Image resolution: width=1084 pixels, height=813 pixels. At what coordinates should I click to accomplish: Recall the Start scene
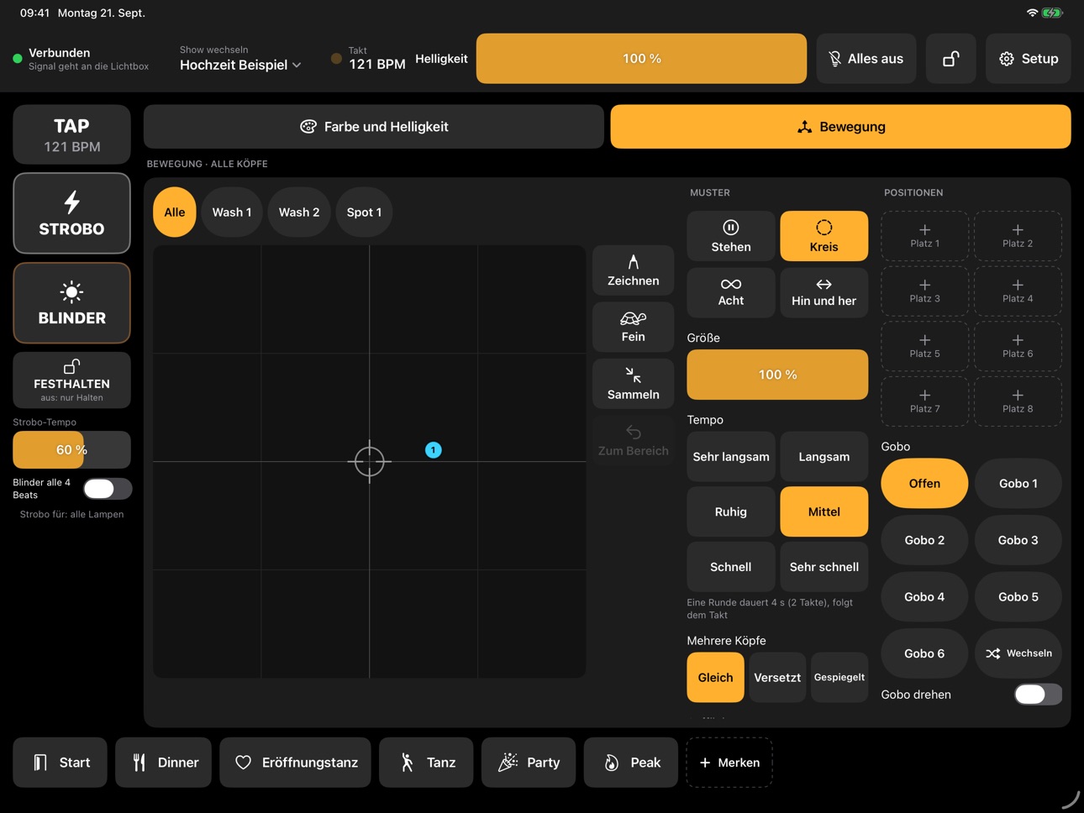(60, 763)
